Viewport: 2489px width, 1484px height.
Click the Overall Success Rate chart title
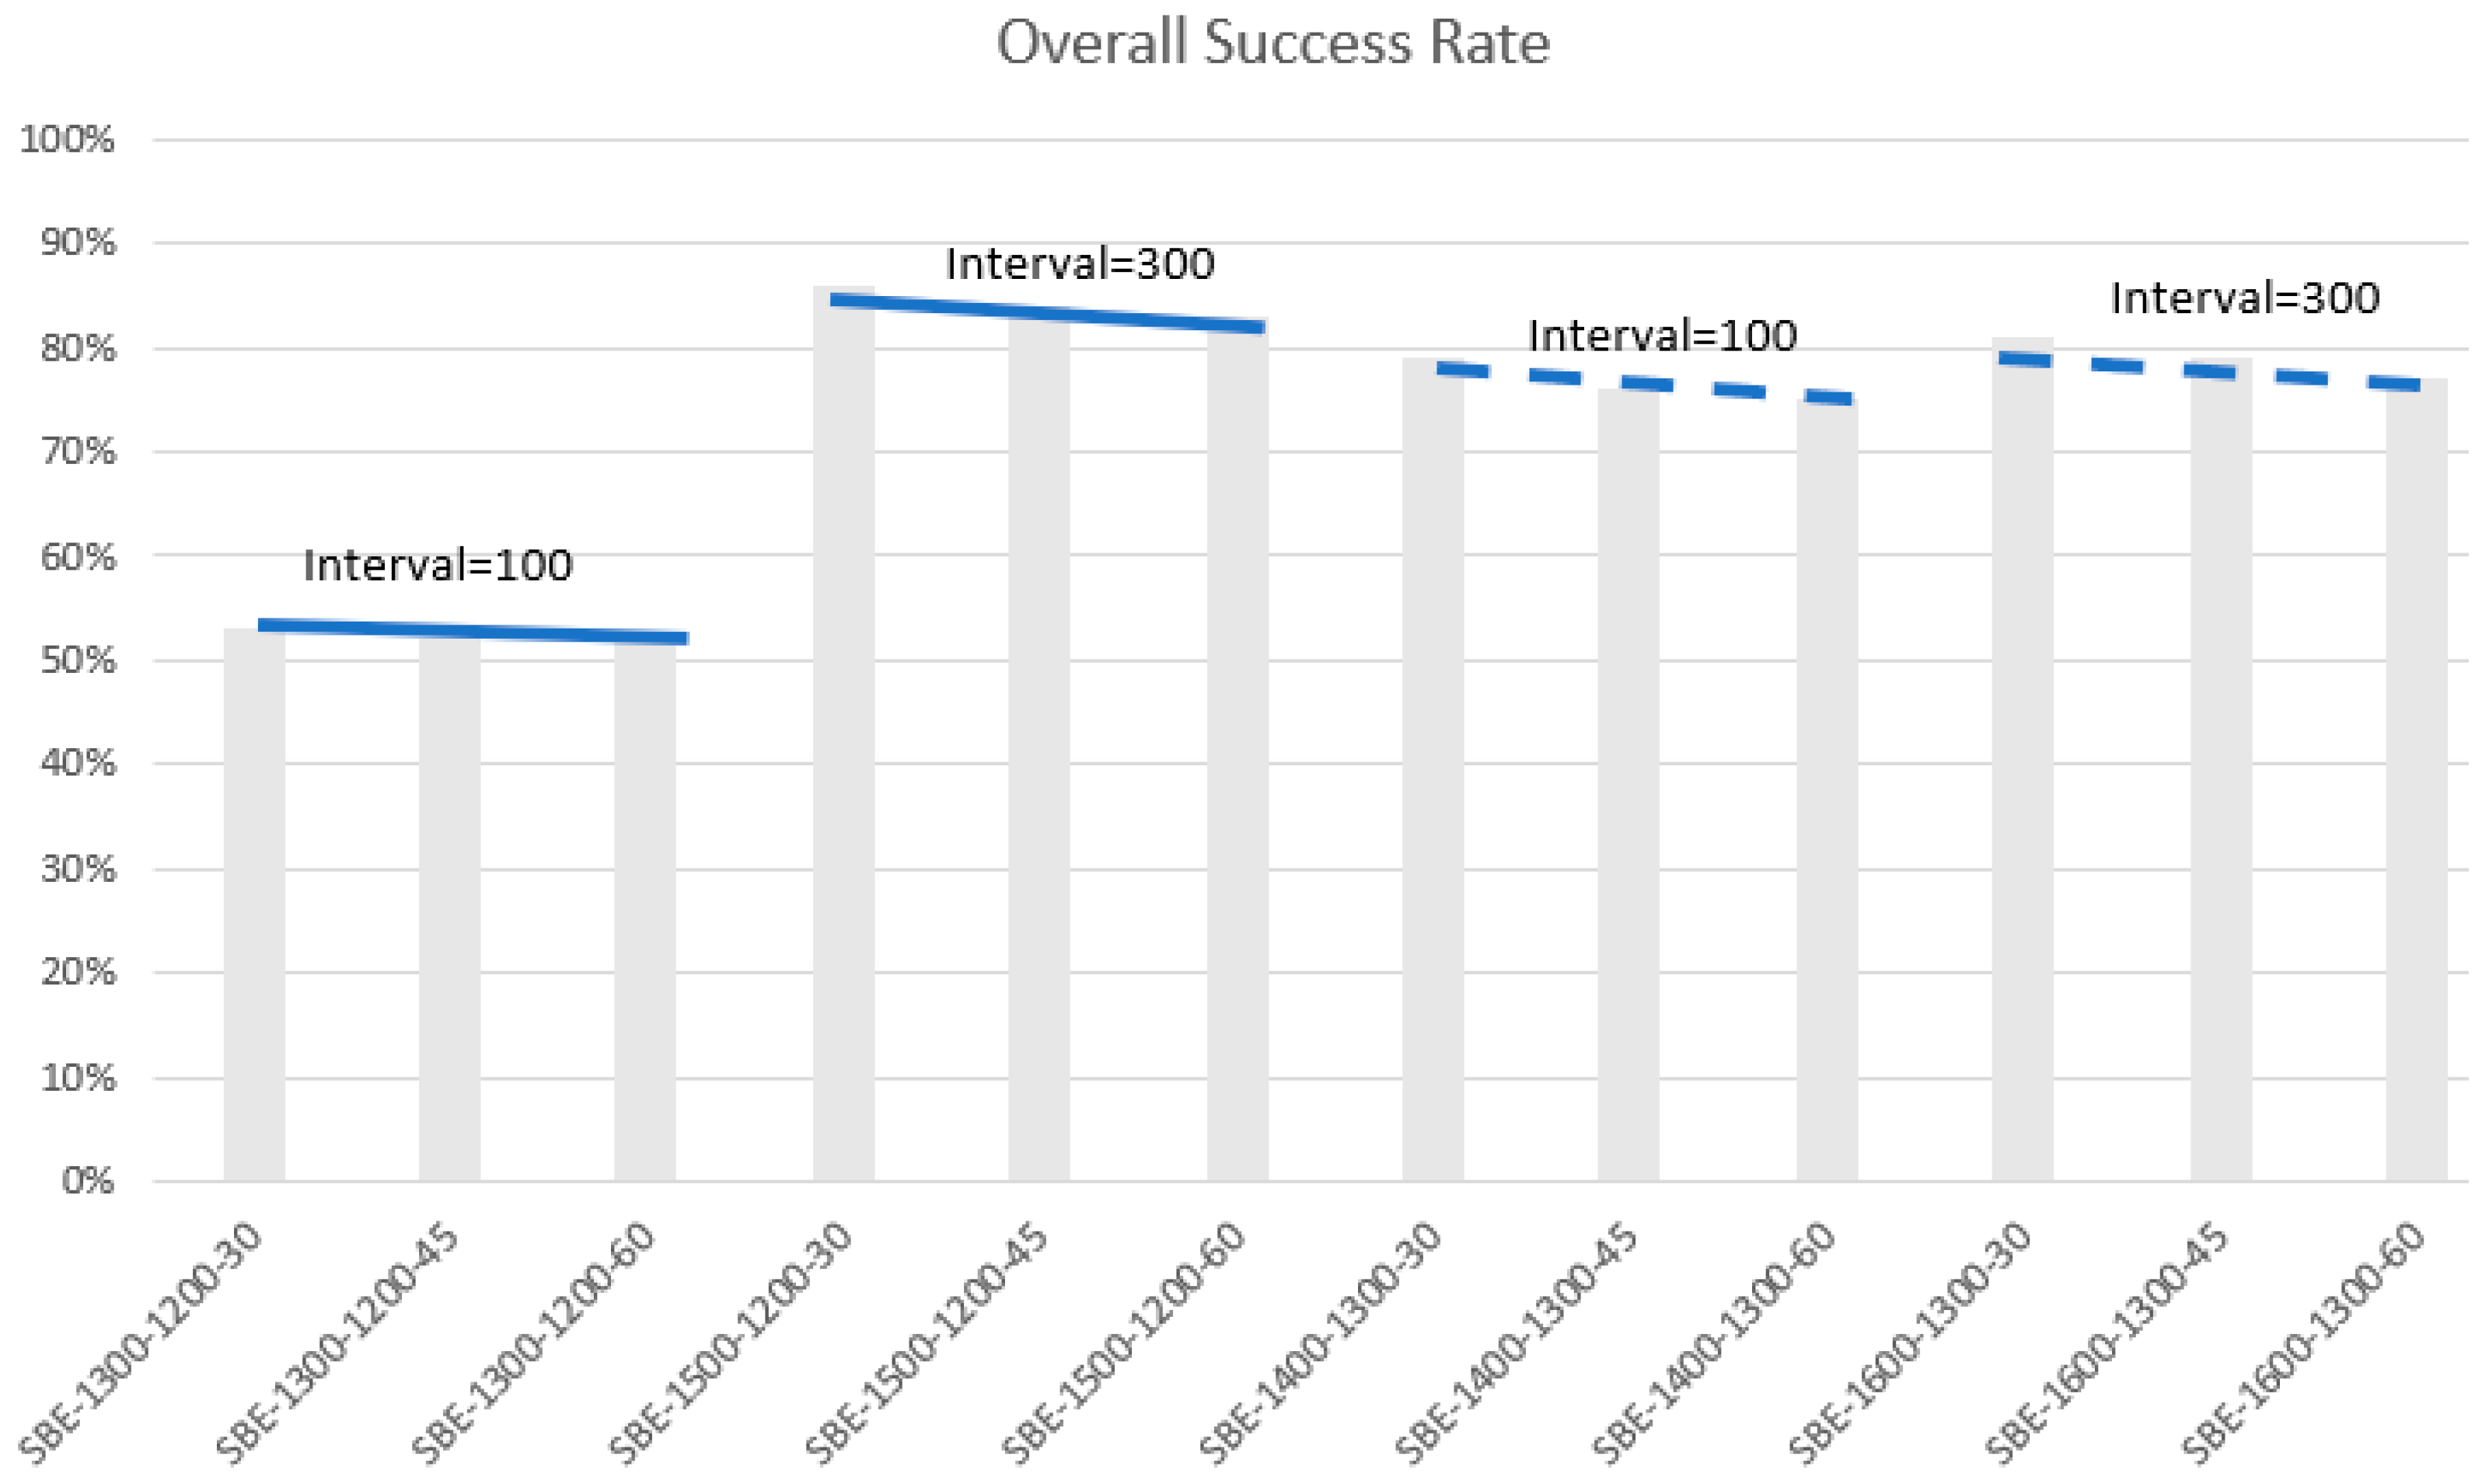pos(1272,44)
